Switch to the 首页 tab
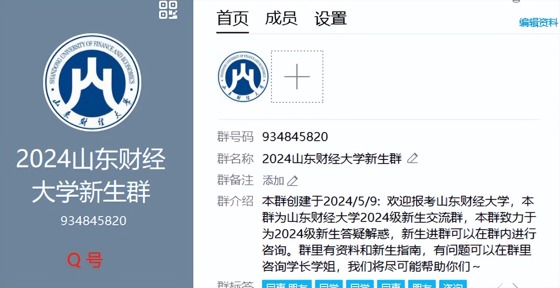The width and height of the screenshot is (560, 288). [x=232, y=19]
